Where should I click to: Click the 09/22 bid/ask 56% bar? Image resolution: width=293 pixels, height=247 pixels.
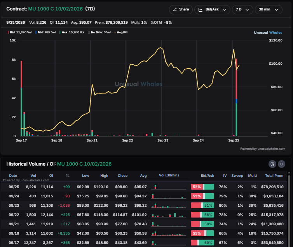click(202, 215)
